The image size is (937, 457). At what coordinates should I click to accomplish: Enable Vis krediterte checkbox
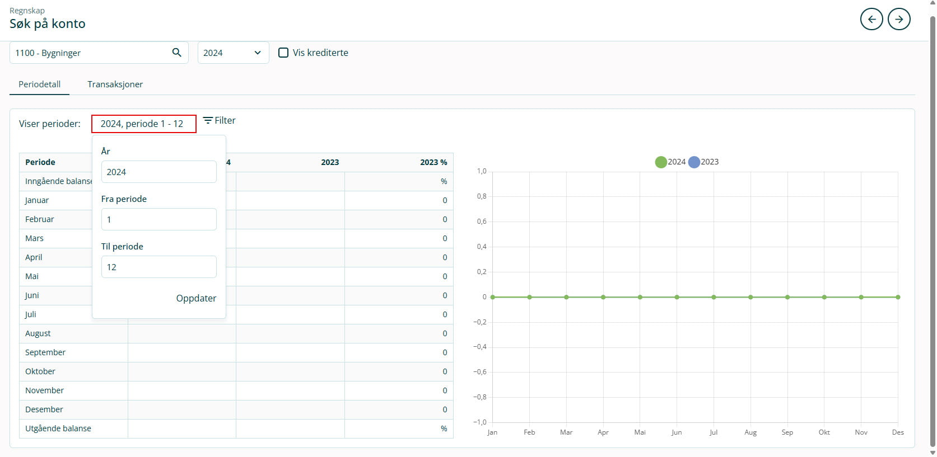point(283,53)
